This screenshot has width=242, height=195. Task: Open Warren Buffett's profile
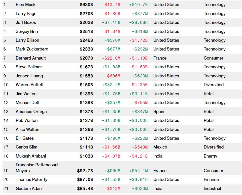pos(29,85)
